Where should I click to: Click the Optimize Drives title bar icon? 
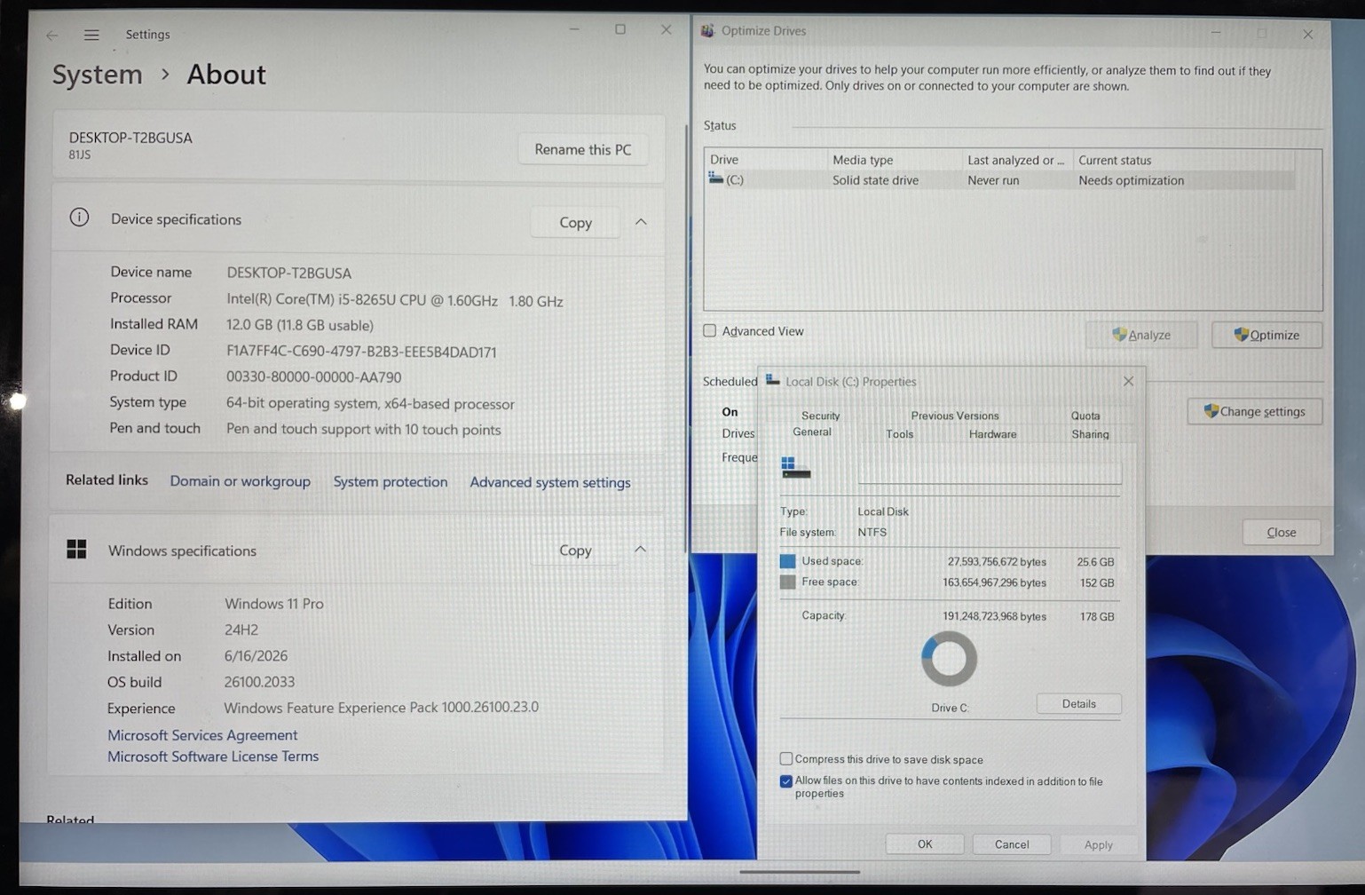(707, 31)
